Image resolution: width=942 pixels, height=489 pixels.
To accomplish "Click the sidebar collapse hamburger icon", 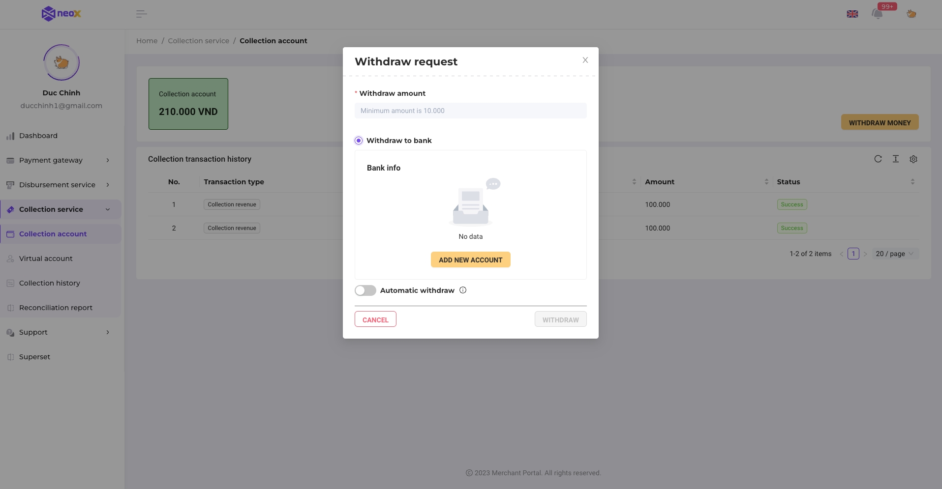I will [141, 14].
